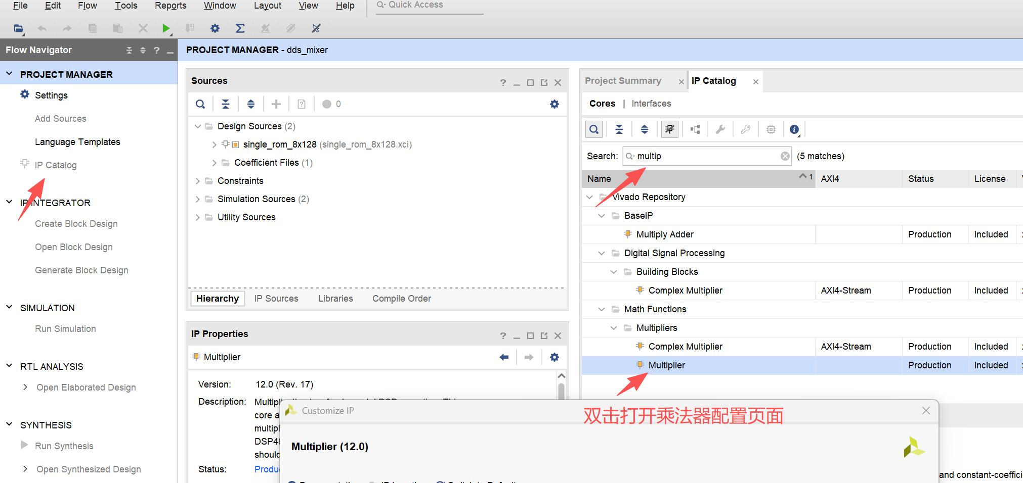
Task: Open Language Templates
Action: (77, 142)
